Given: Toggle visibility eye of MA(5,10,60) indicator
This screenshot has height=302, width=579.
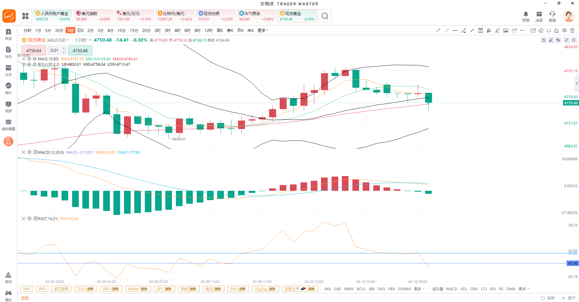Looking at the screenshot, I should [x=35, y=59].
